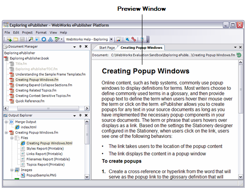Open index.html in Output Explorer

pos(28,127)
